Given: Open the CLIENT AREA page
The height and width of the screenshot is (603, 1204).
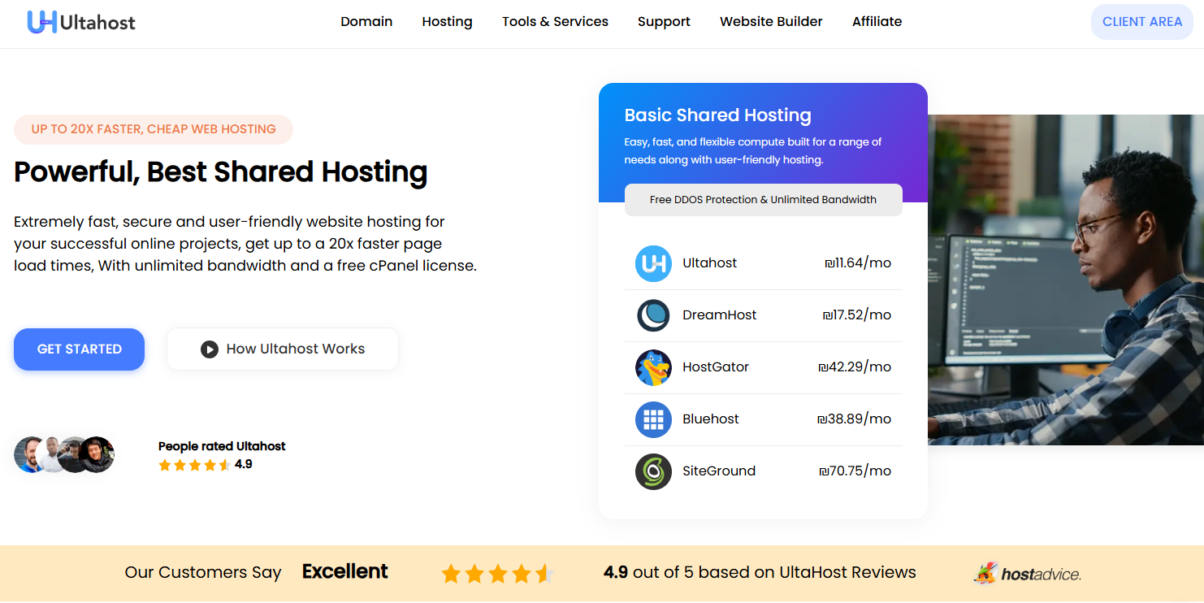Looking at the screenshot, I should point(1141,22).
